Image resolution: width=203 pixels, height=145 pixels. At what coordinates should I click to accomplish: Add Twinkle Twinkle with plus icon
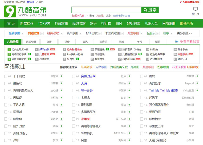(x=197, y=90)
